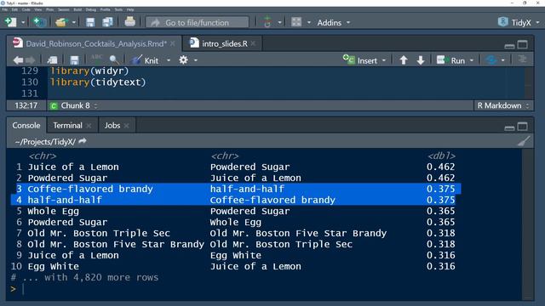The height and width of the screenshot is (306, 545).
Task: Open Find/Replace magnifier in editor
Action: point(114,60)
